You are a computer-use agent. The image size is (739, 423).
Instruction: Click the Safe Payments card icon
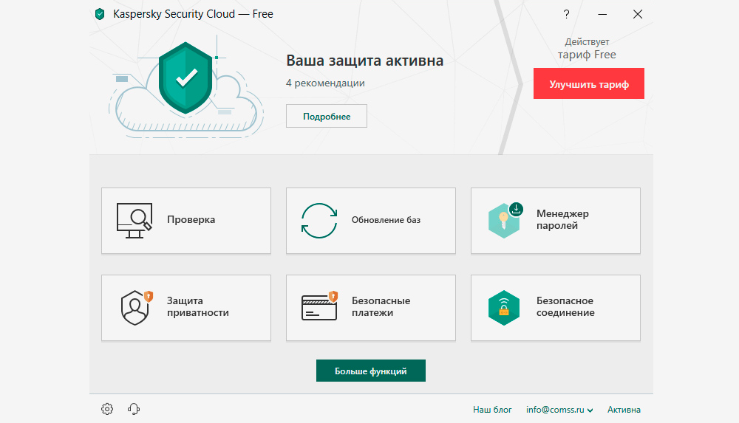[x=319, y=307]
